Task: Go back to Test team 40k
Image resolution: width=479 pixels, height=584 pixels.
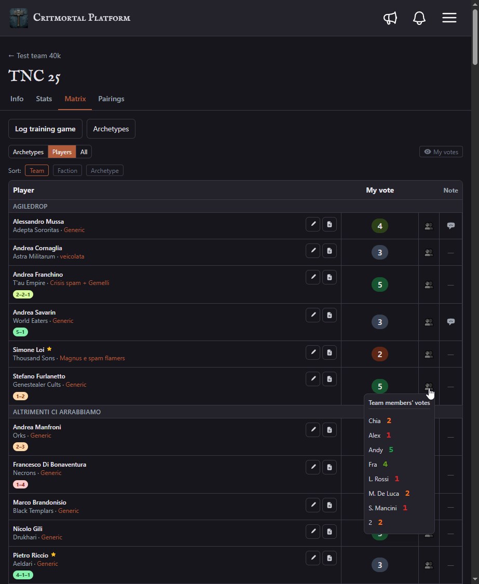Action: [x=35, y=56]
